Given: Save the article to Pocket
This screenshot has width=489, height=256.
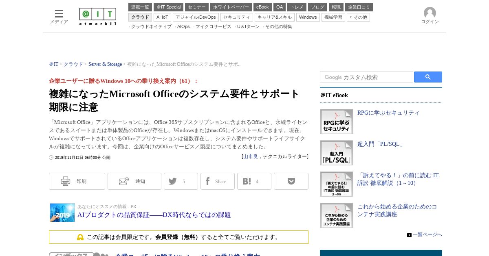Looking at the screenshot, I should [291, 181].
